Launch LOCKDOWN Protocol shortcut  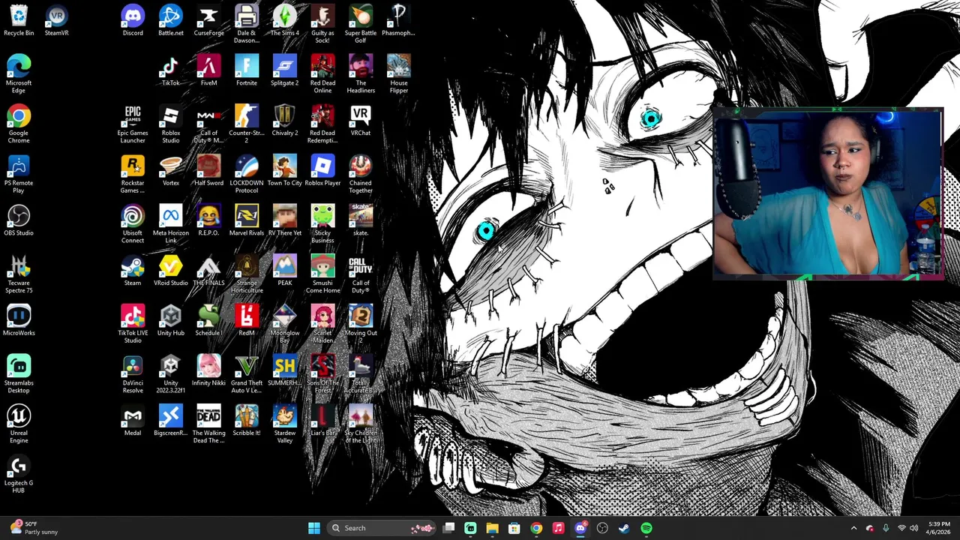247,174
